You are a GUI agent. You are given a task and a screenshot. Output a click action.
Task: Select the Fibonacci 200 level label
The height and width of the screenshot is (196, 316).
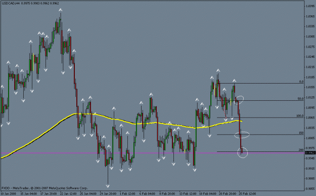tap(301, 150)
